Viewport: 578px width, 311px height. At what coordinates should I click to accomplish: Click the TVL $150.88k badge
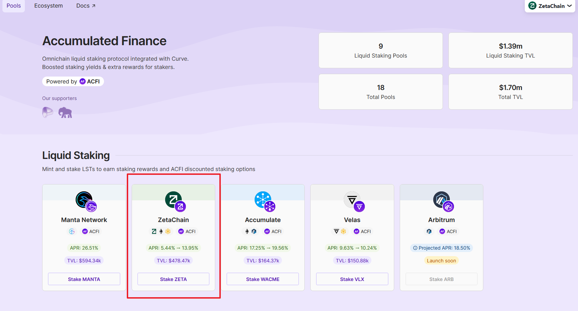352,261
